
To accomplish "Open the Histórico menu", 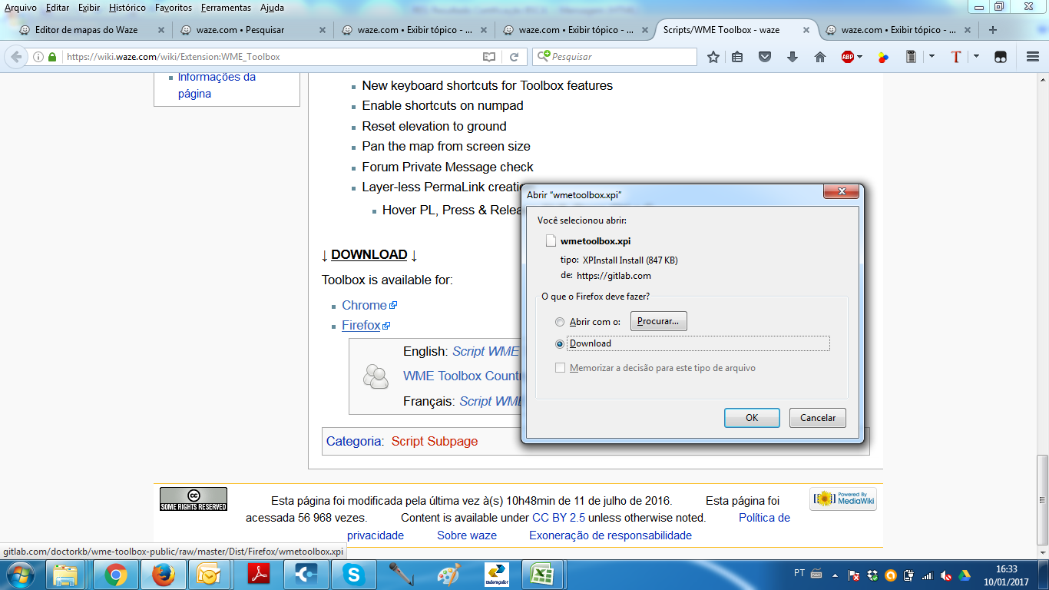I will [127, 8].
